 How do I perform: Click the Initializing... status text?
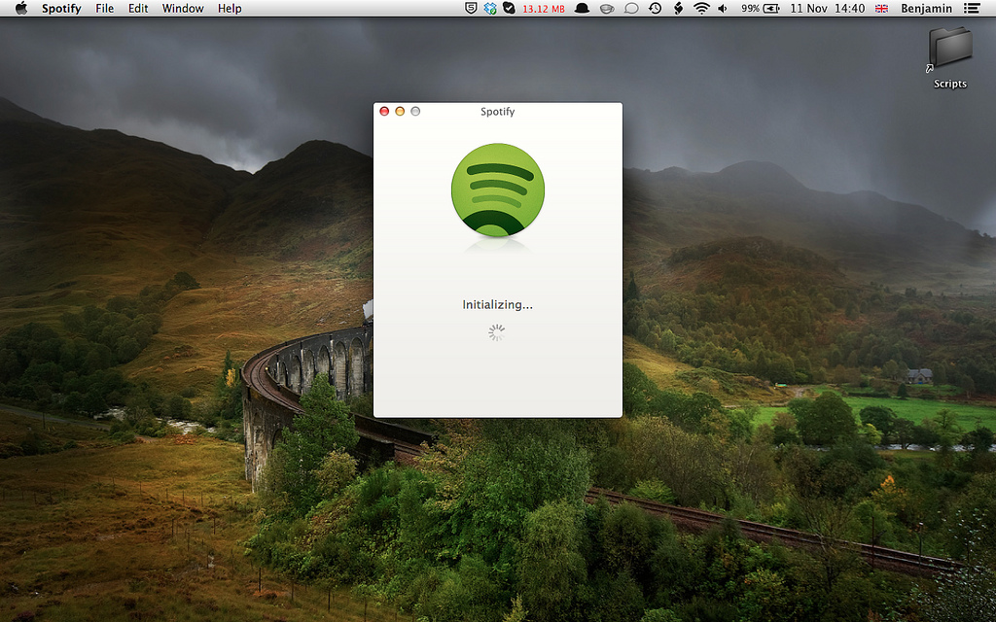pyautogui.click(x=497, y=304)
